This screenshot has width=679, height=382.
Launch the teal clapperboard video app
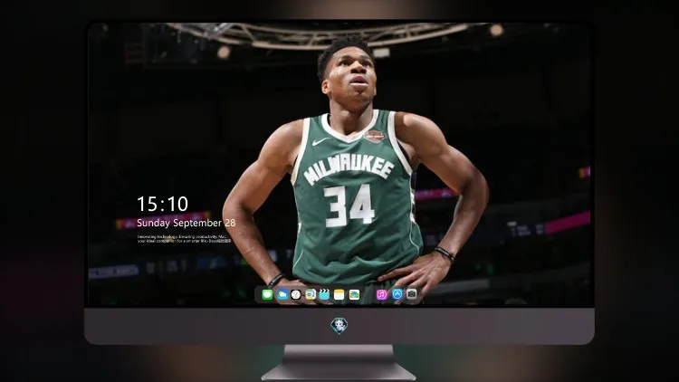[x=324, y=294]
